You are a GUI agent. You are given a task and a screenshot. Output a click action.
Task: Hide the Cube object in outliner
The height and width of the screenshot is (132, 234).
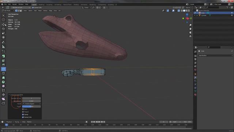[232, 13]
